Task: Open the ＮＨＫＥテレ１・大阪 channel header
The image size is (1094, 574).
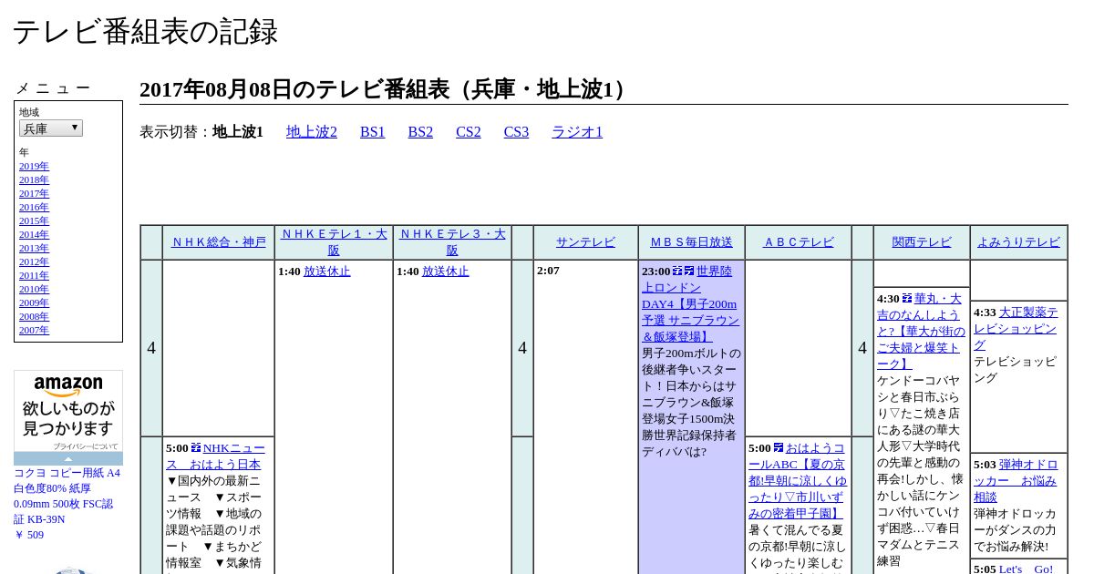Action: tap(334, 242)
